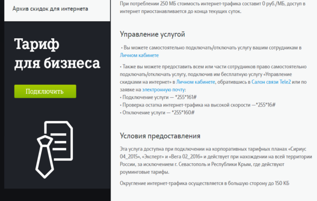Click the Проверка остатка интернет-трафика line
This screenshot has width=317, height=201.
198,105
